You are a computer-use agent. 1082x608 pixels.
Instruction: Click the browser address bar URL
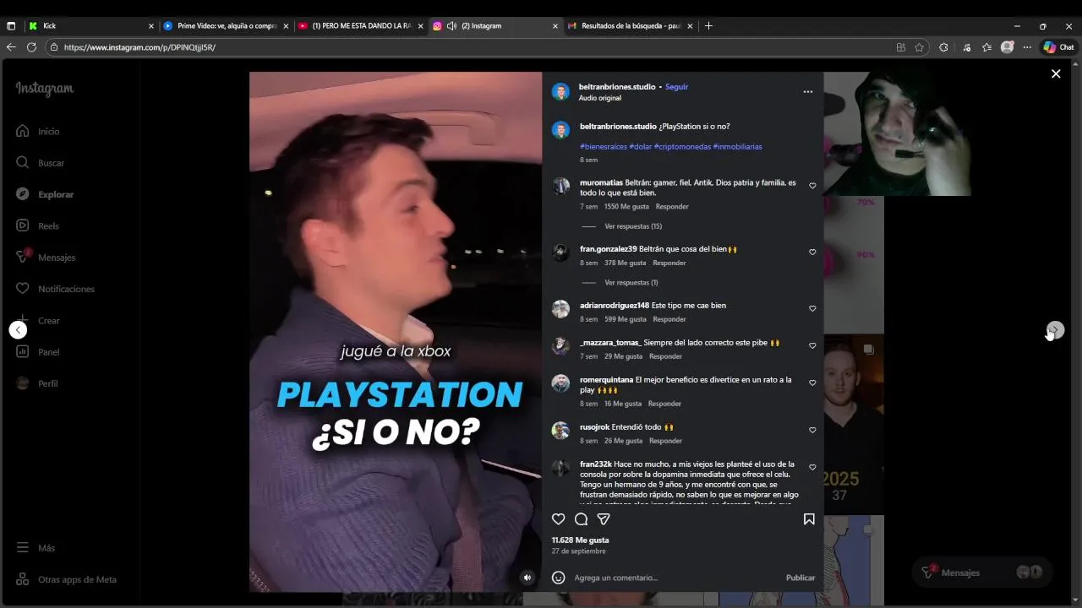139,47
